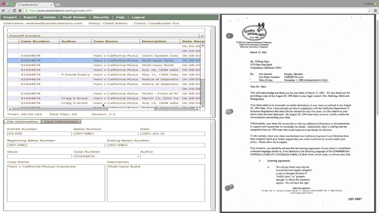
Task: Select the March 13, 2001 row
Action: 104,98
